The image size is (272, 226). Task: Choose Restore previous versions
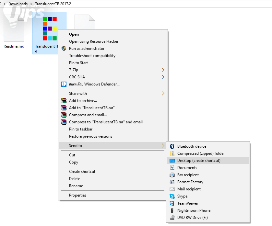[x=113, y=136]
